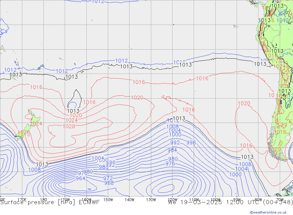Screen dimensions: 293x215
Task: Click the weatheronline.co.uk copyright link
Action: click(x=268, y=212)
